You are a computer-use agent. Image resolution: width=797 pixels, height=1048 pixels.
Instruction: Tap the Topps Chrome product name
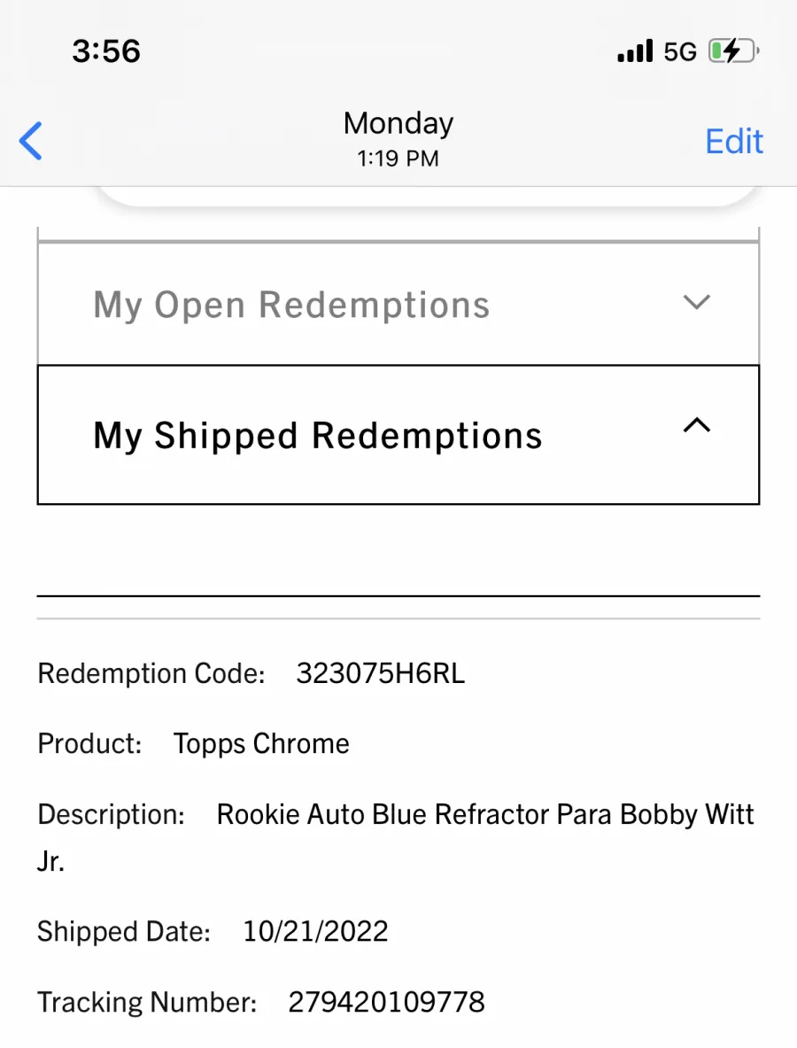pos(261,743)
